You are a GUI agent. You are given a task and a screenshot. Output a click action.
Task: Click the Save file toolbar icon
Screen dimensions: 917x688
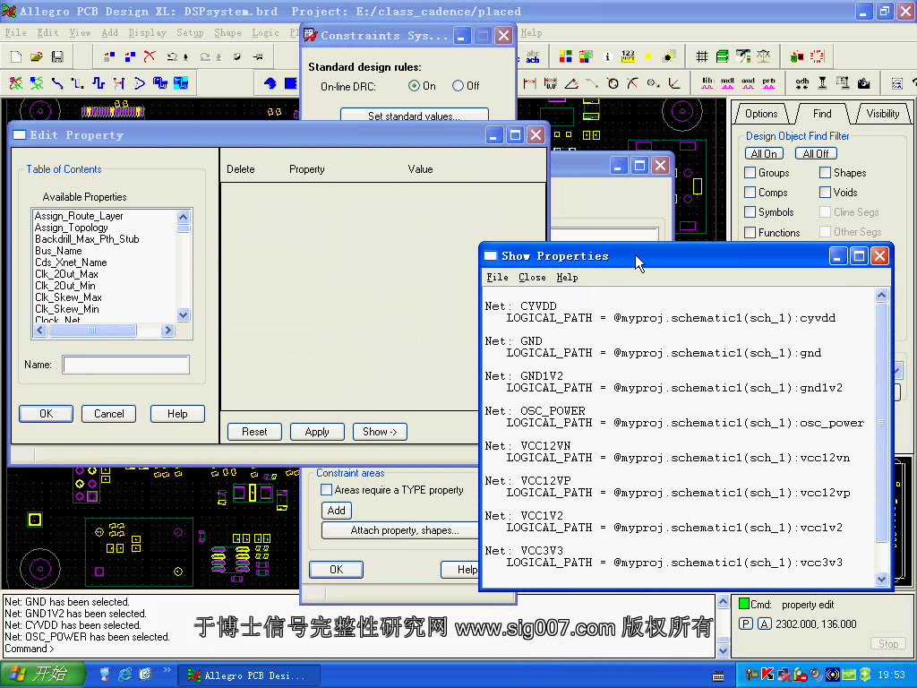click(x=57, y=56)
